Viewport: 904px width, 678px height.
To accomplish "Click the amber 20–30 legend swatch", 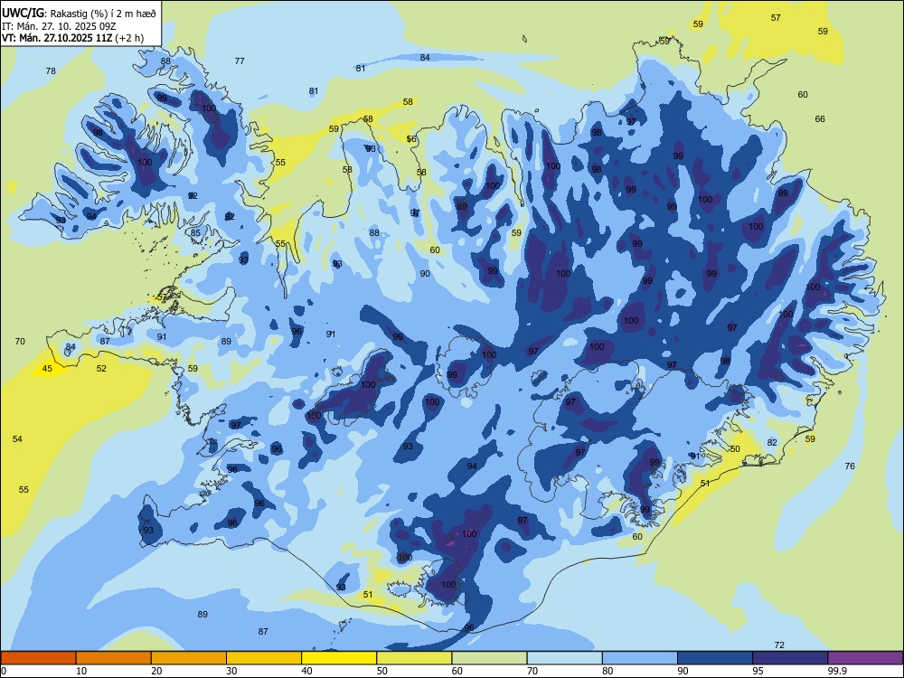I will (189, 658).
